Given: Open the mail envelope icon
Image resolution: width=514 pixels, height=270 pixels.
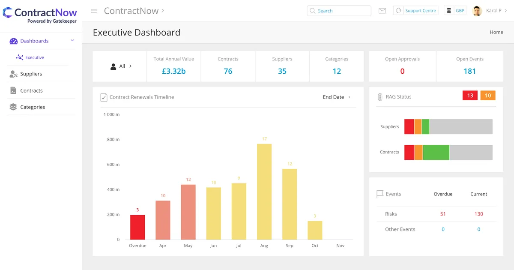Looking at the screenshot, I should (383, 11).
